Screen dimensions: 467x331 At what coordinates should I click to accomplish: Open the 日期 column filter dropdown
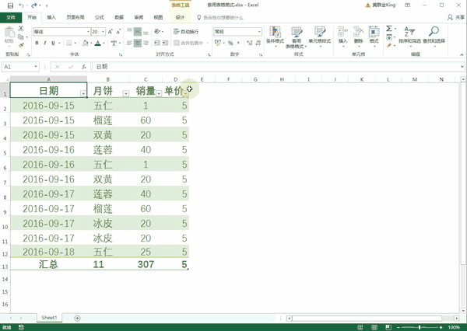point(83,93)
